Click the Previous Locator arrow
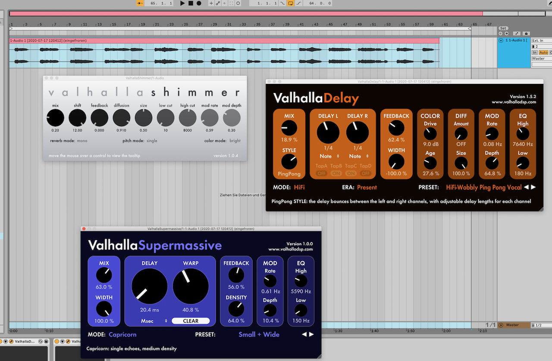Screen dimensions: 552x361 501,34
